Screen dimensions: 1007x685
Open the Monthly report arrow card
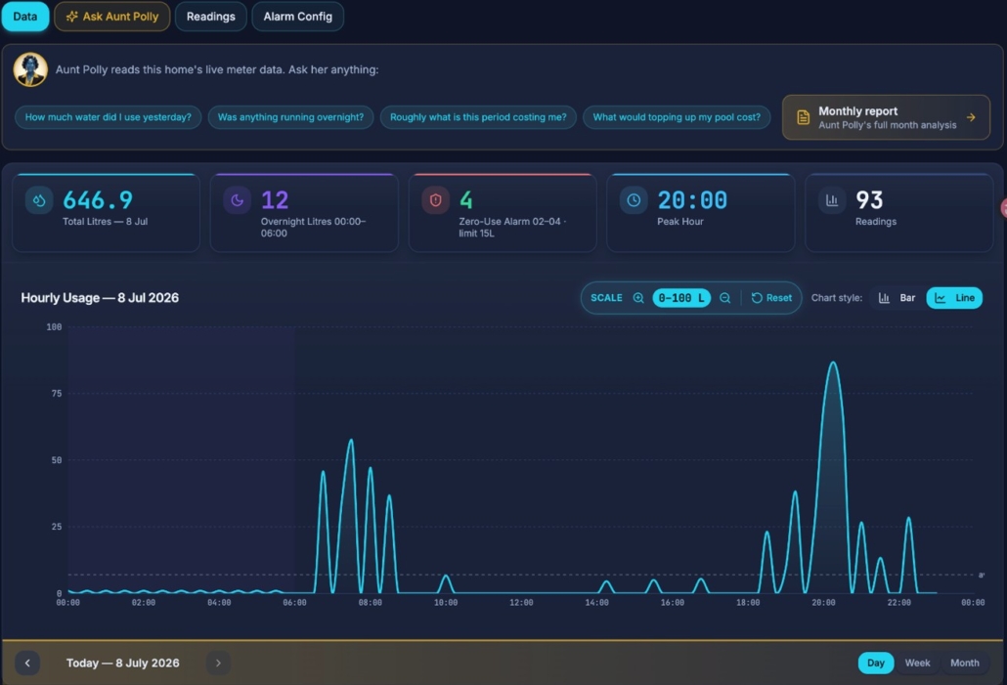(887, 117)
